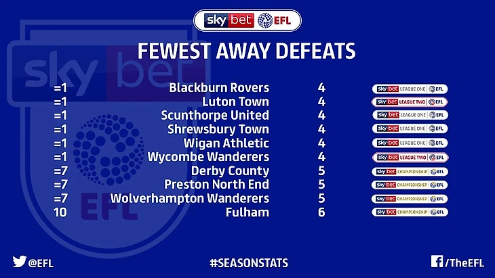Click the Sky Bet EFL logo at top
Screen dimensions: 495x278
[247, 20]
